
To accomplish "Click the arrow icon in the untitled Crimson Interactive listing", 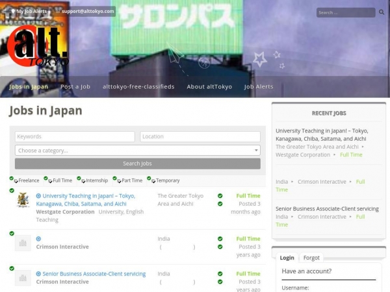I will pyautogui.click(x=38, y=239).
